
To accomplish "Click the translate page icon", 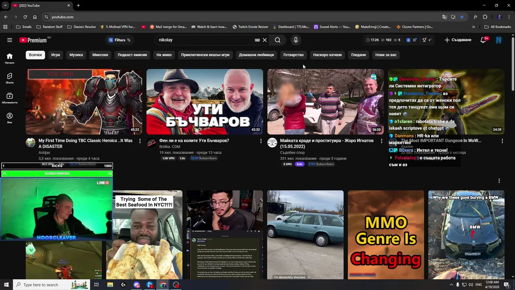I will [445, 17].
